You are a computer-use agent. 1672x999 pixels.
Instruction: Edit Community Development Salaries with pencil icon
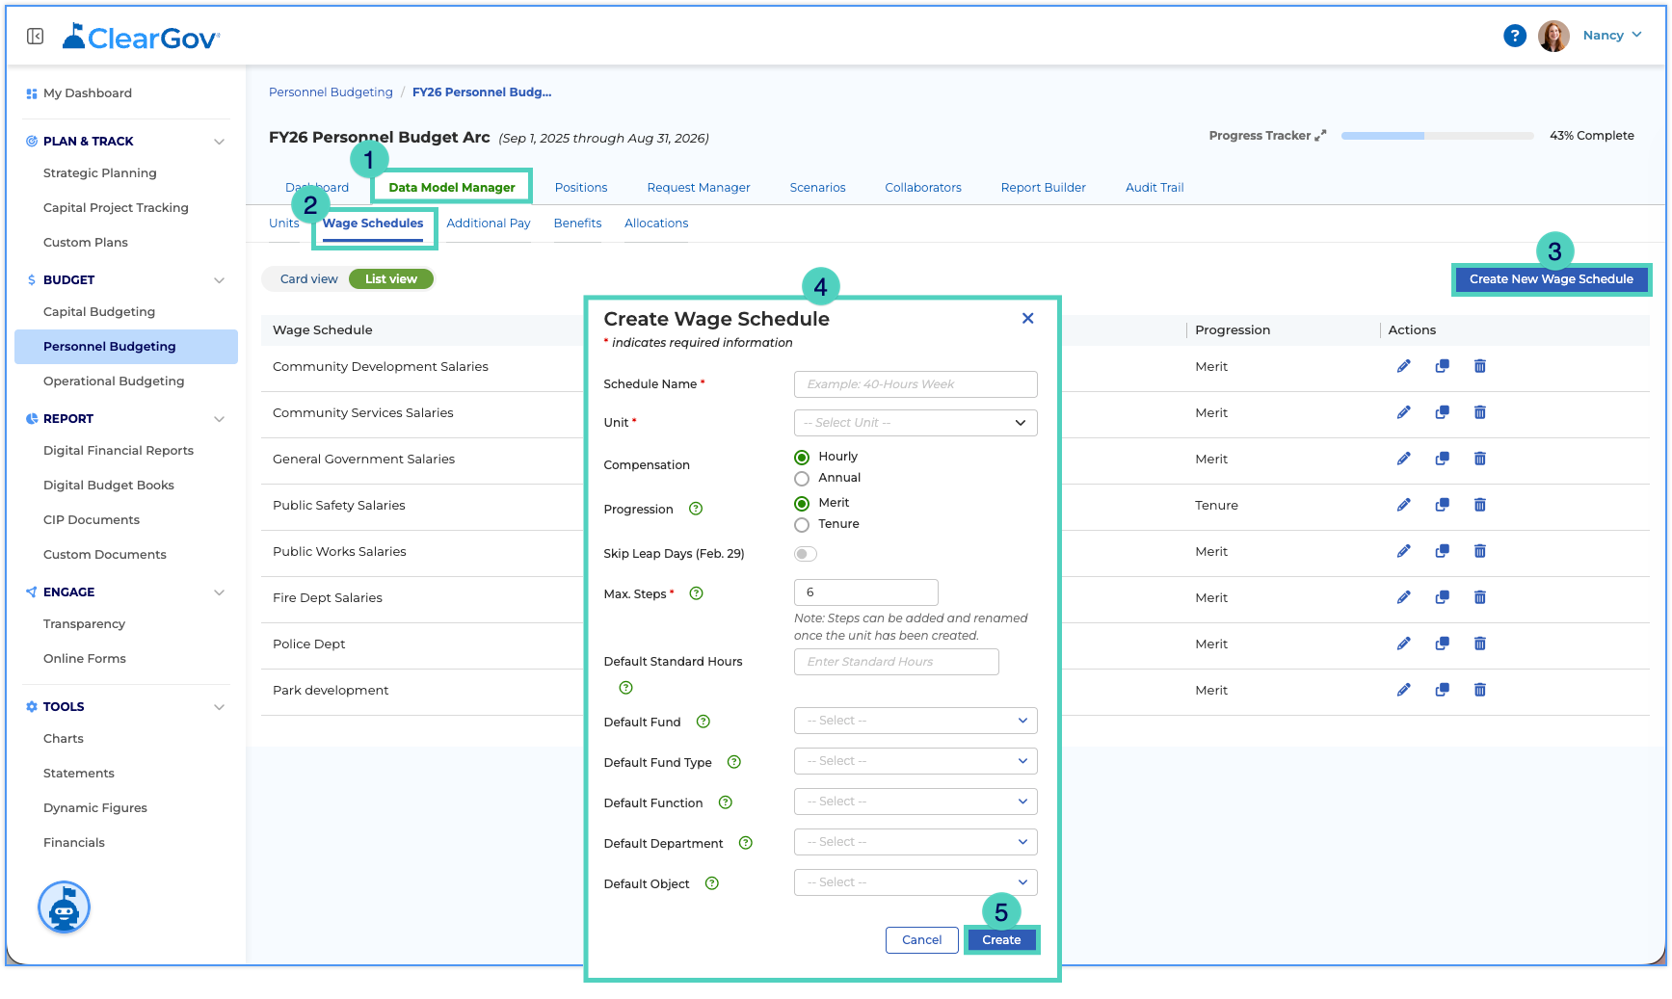[x=1403, y=366]
